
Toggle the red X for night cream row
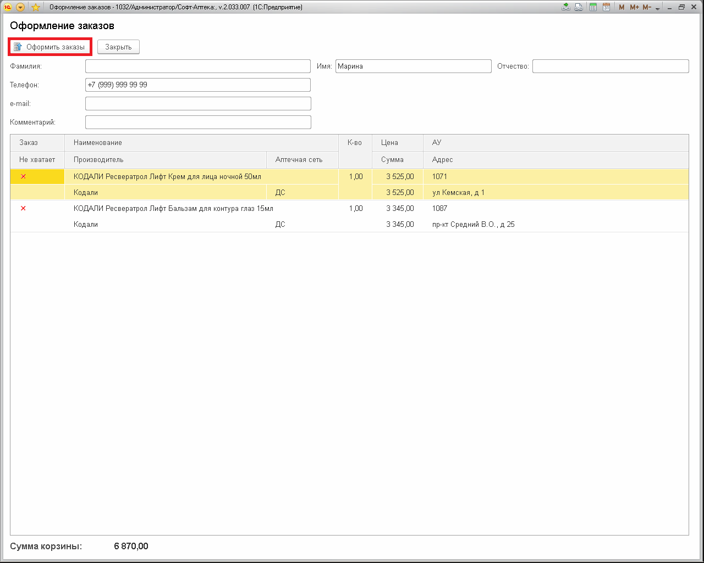coord(23,176)
